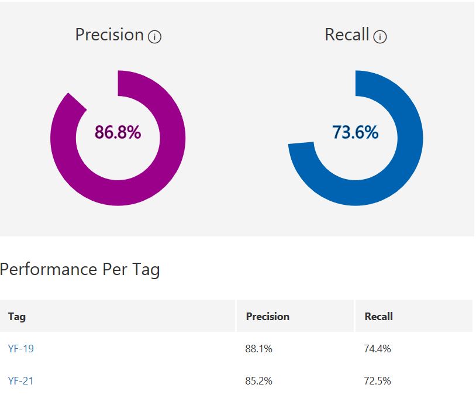Screen dimensions: 476x412
Task: Click the Performance Per Tag heading
Action: [80, 270]
